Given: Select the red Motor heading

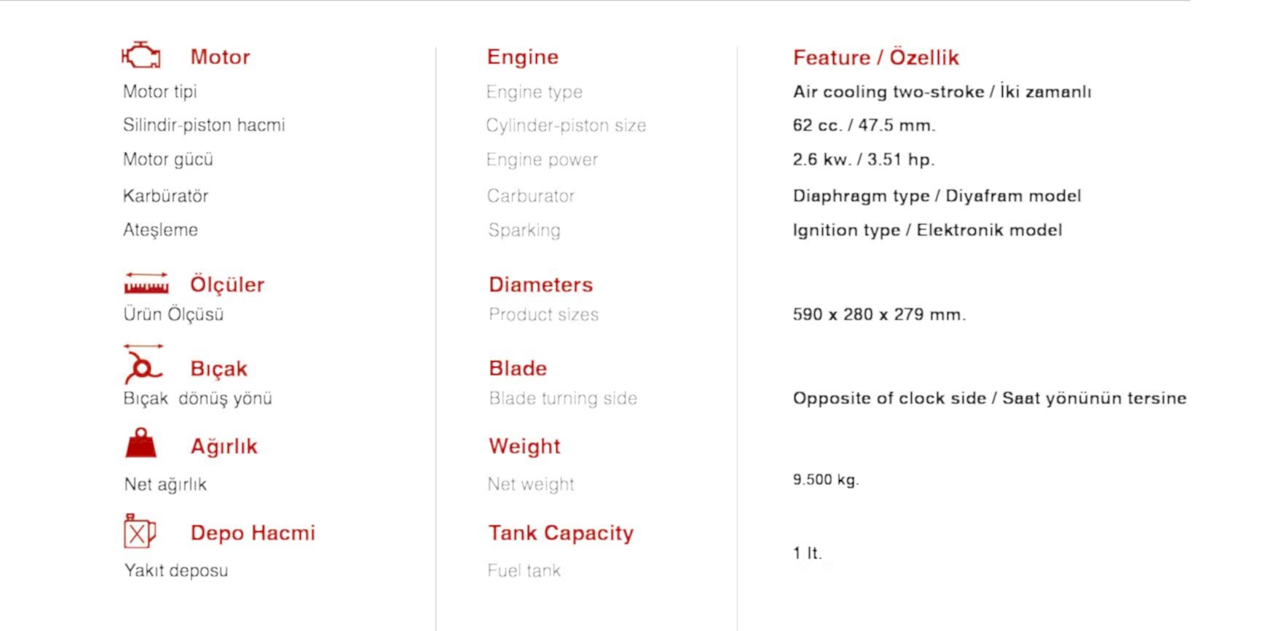Looking at the screenshot, I should coord(220,57).
